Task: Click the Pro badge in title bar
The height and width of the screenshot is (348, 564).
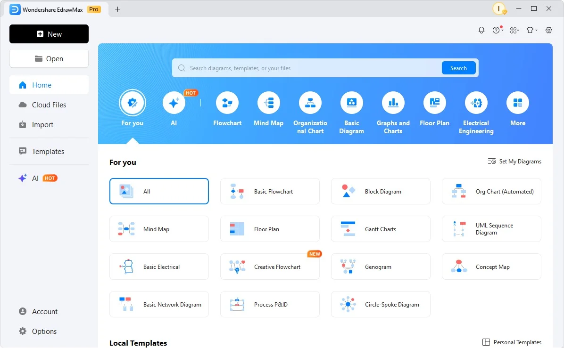Action: [x=94, y=9]
